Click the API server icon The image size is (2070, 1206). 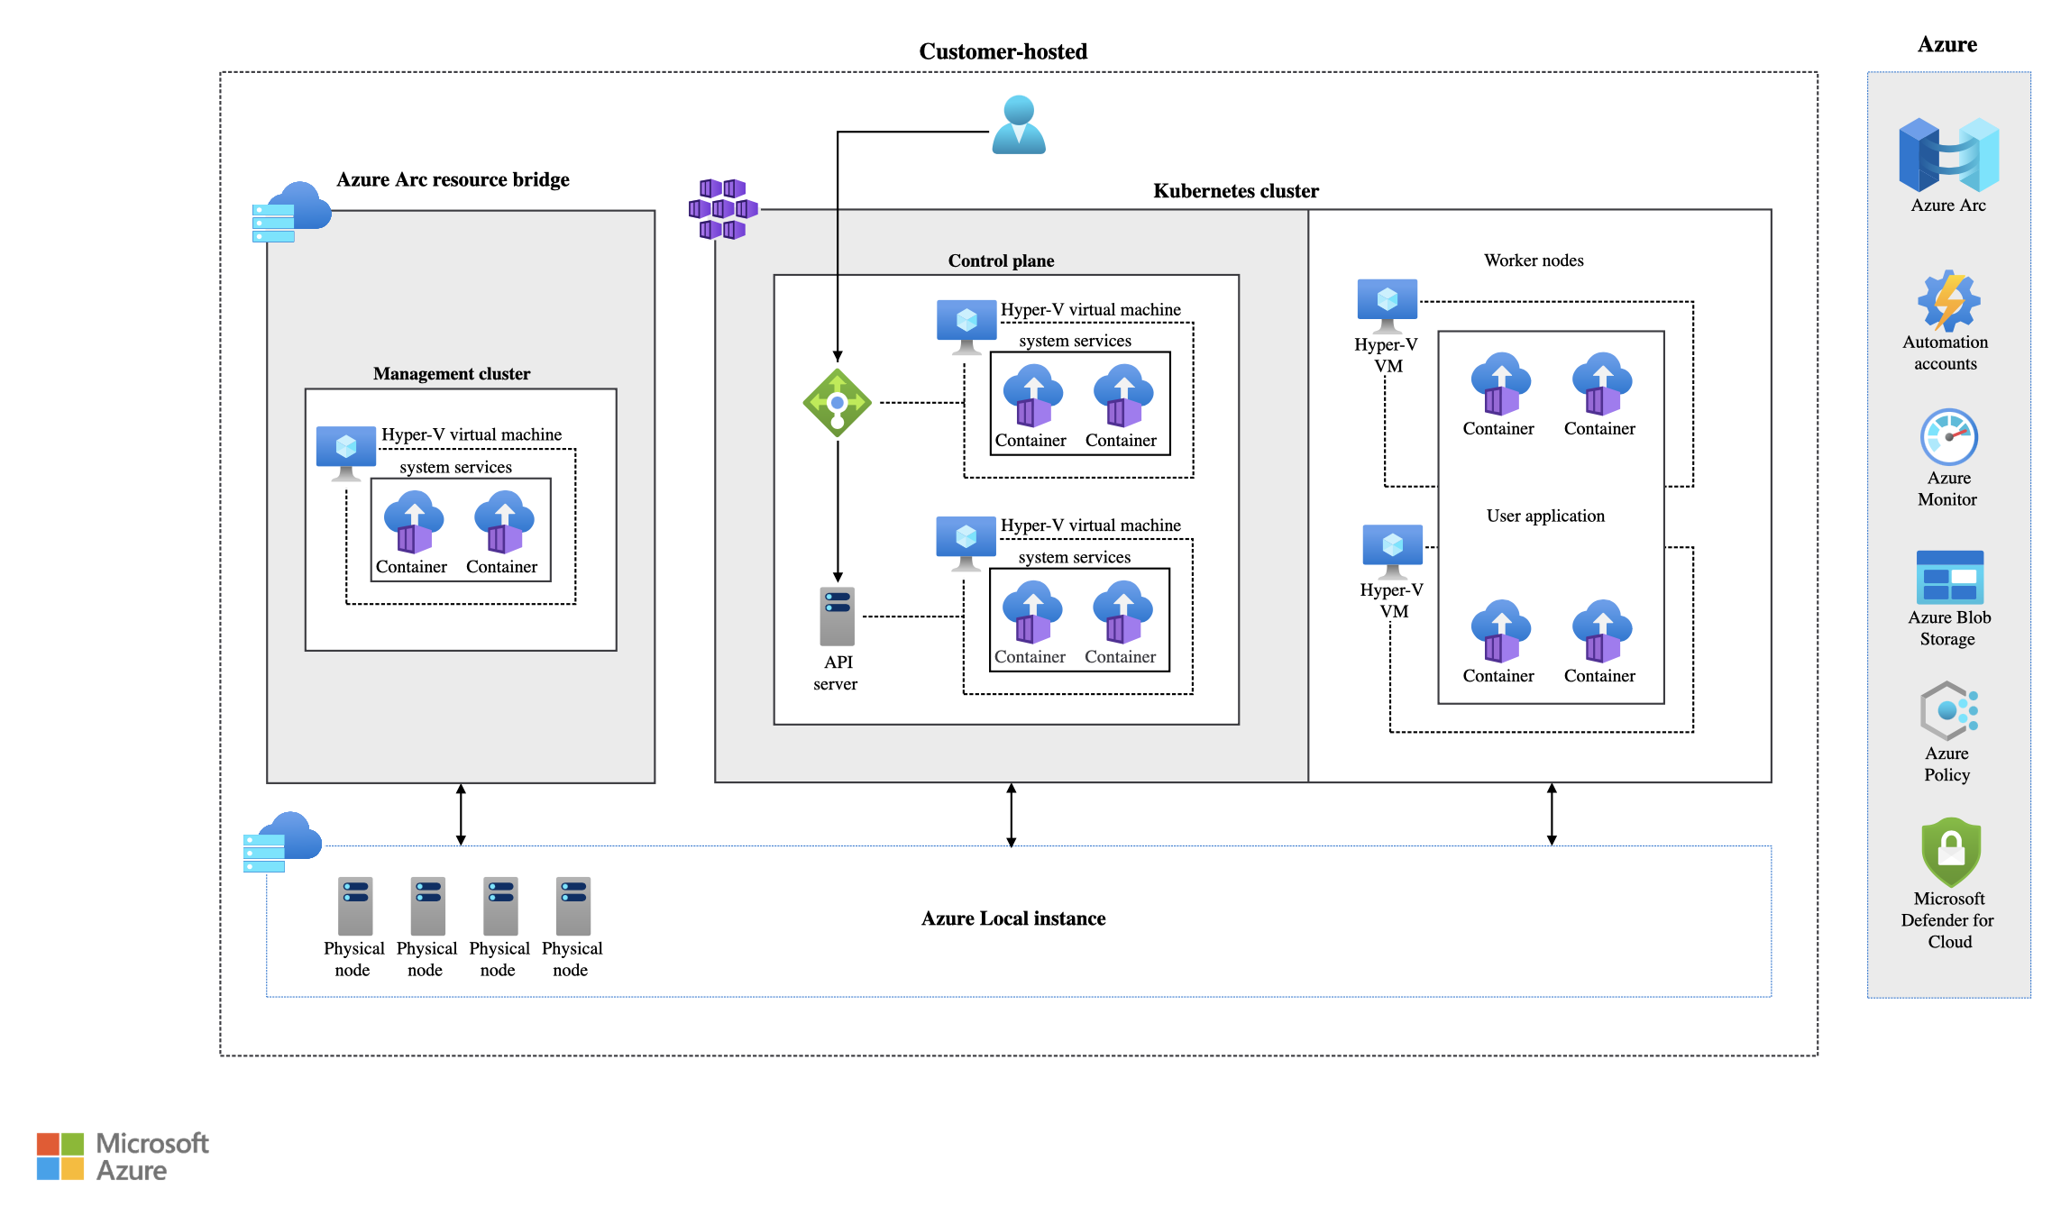point(837,617)
